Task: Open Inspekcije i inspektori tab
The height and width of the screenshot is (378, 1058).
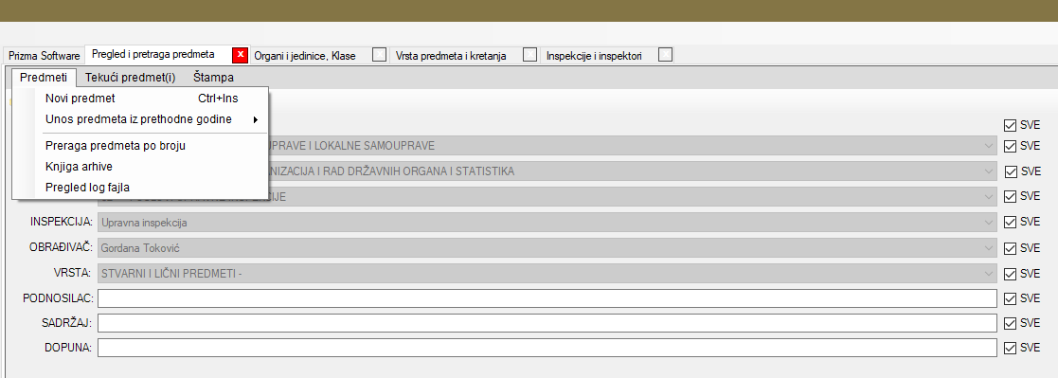Action: click(594, 56)
